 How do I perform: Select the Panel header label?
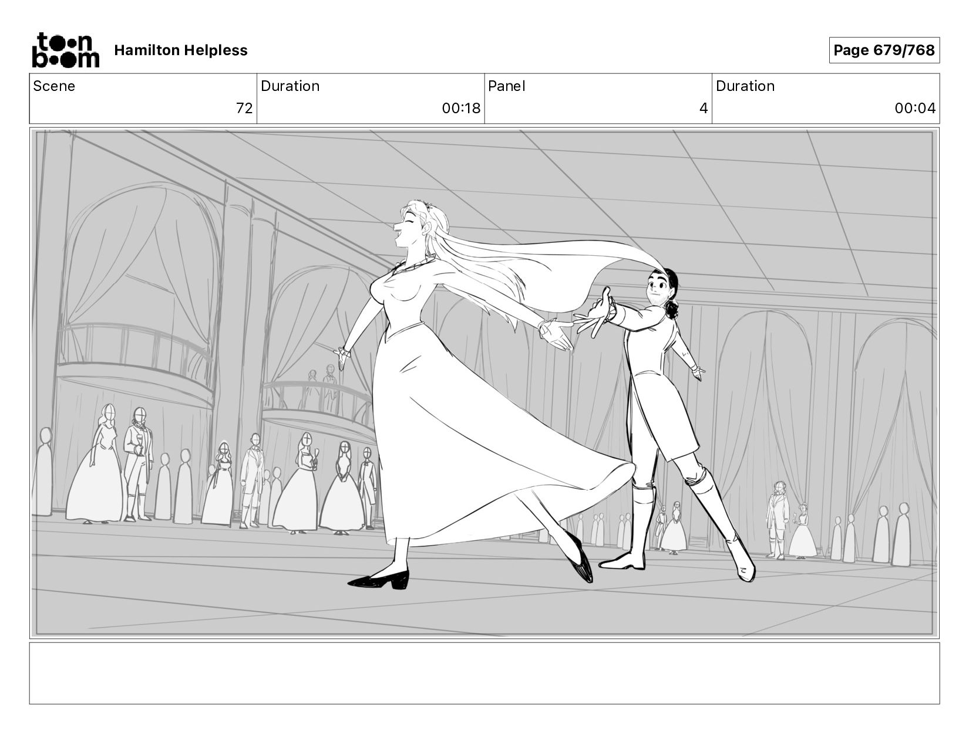506,86
